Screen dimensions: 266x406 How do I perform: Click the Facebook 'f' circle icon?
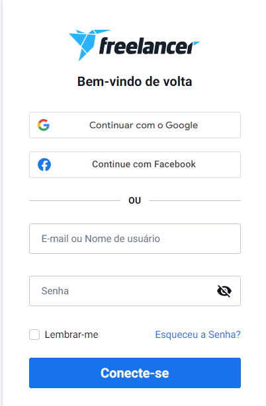(44, 165)
